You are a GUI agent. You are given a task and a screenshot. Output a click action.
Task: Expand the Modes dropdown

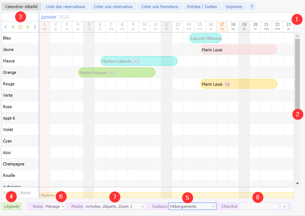[x=115, y=206]
